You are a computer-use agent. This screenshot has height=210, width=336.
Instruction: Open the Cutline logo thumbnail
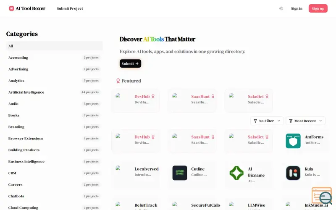click(180, 173)
